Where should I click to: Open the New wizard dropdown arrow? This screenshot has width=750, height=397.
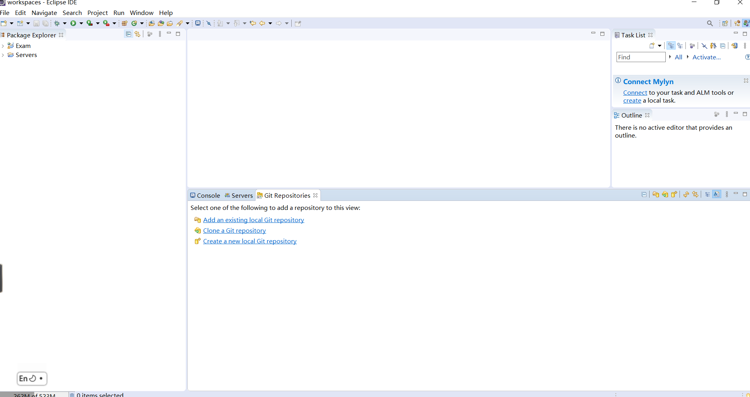click(11, 23)
